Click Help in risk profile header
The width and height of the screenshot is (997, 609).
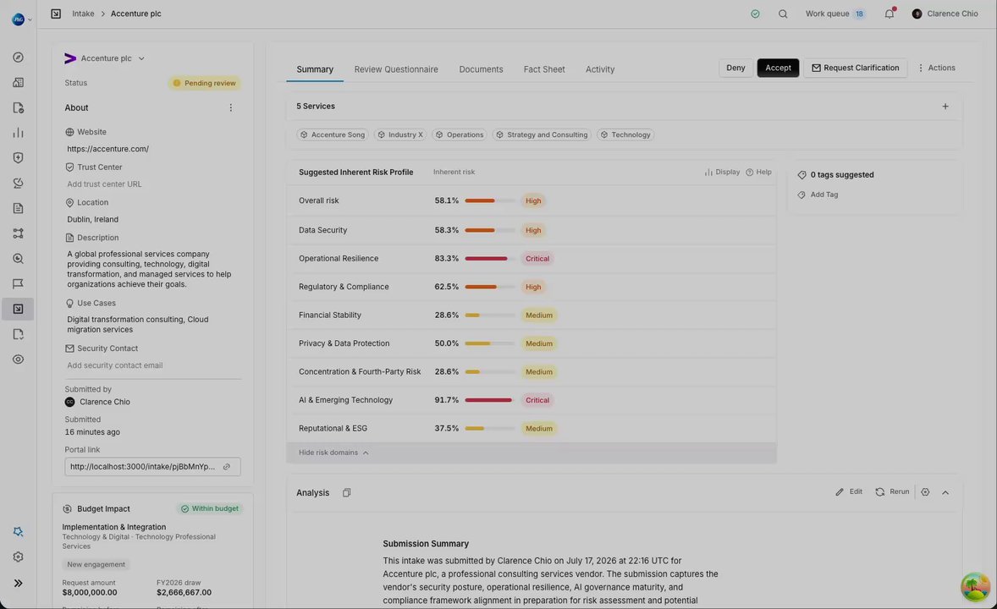(758, 173)
